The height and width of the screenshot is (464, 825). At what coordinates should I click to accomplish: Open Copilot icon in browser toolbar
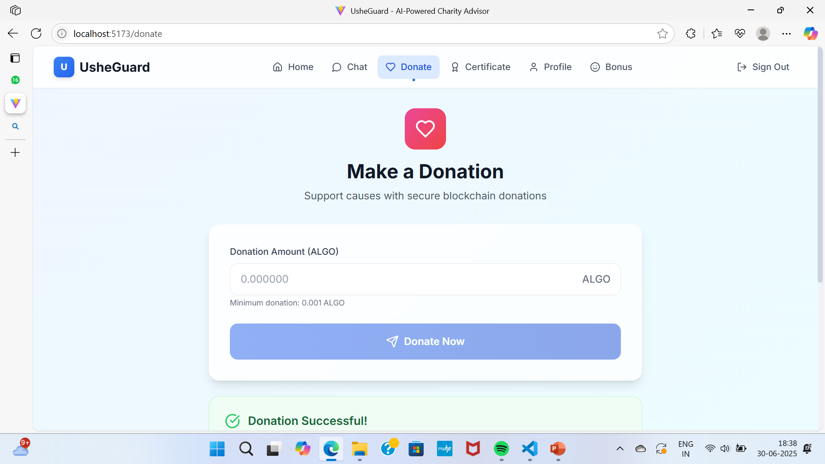tap(810, 34)
